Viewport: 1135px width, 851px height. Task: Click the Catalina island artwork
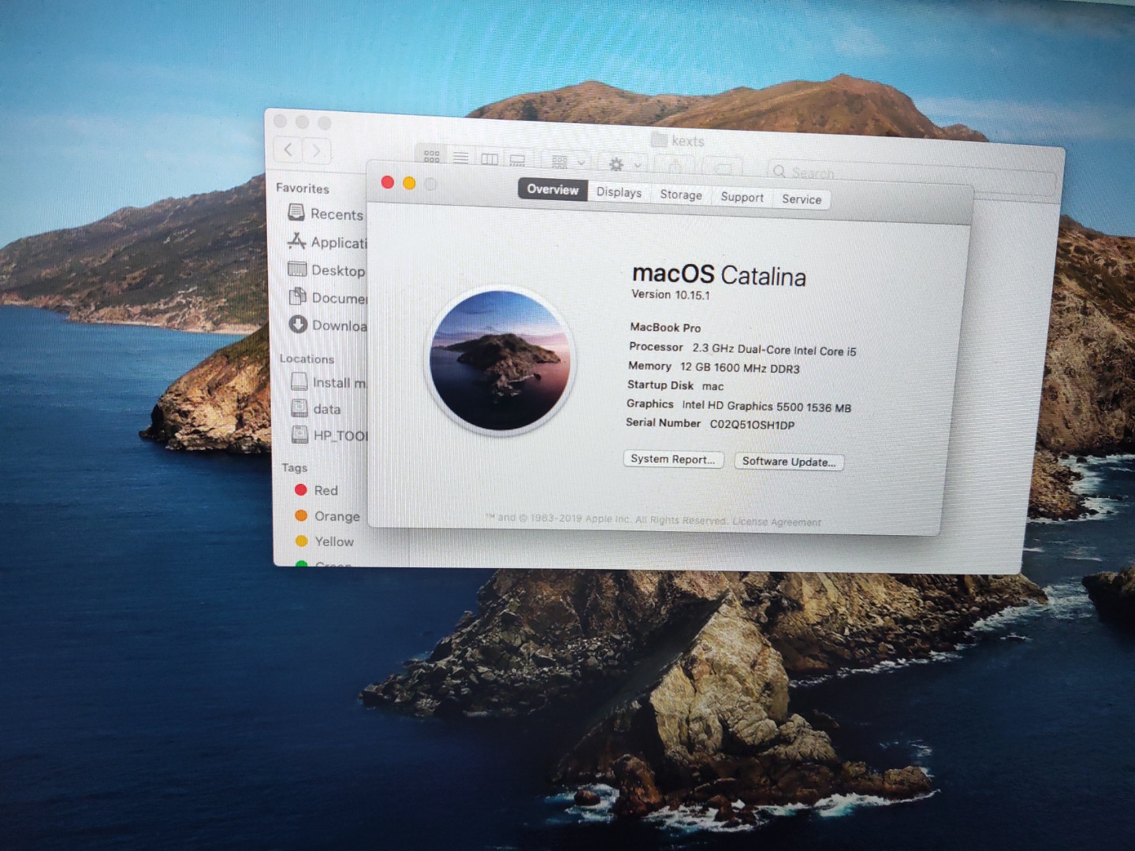pyautogui.click(x=501, y=360)
